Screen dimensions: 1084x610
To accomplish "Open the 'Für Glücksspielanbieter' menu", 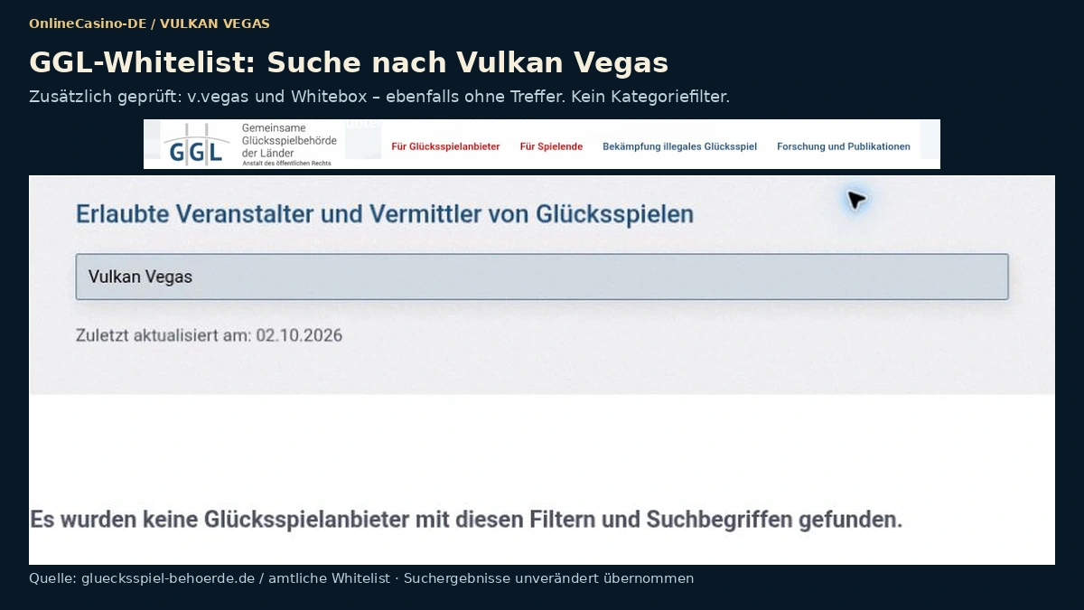I will [x=445, y=146].
